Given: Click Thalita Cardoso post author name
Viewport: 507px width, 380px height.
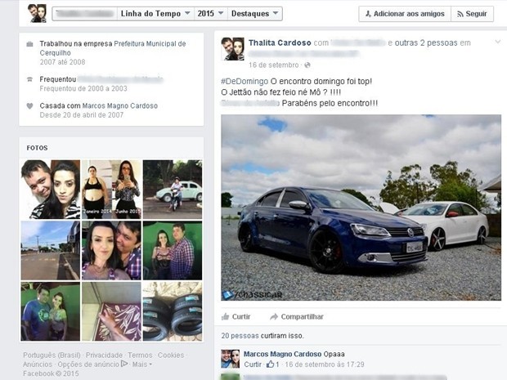Looking at the screenshot, I should point(280,42).
